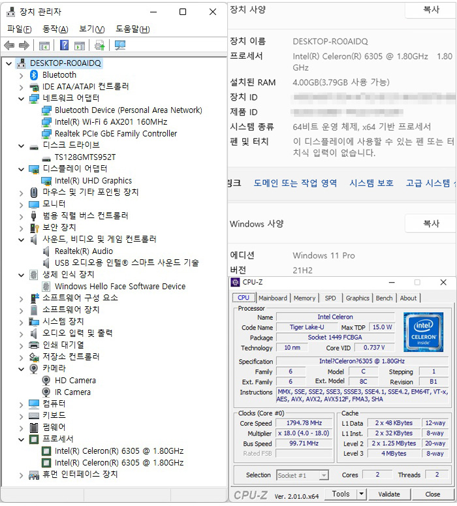Switch to the SPD tab in CPU-Z
Image resolution: width=457 pixels, height=506 pixels.
click(330, 298)
